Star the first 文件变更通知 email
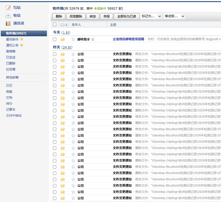221x202 pixels. click(73, 54)
